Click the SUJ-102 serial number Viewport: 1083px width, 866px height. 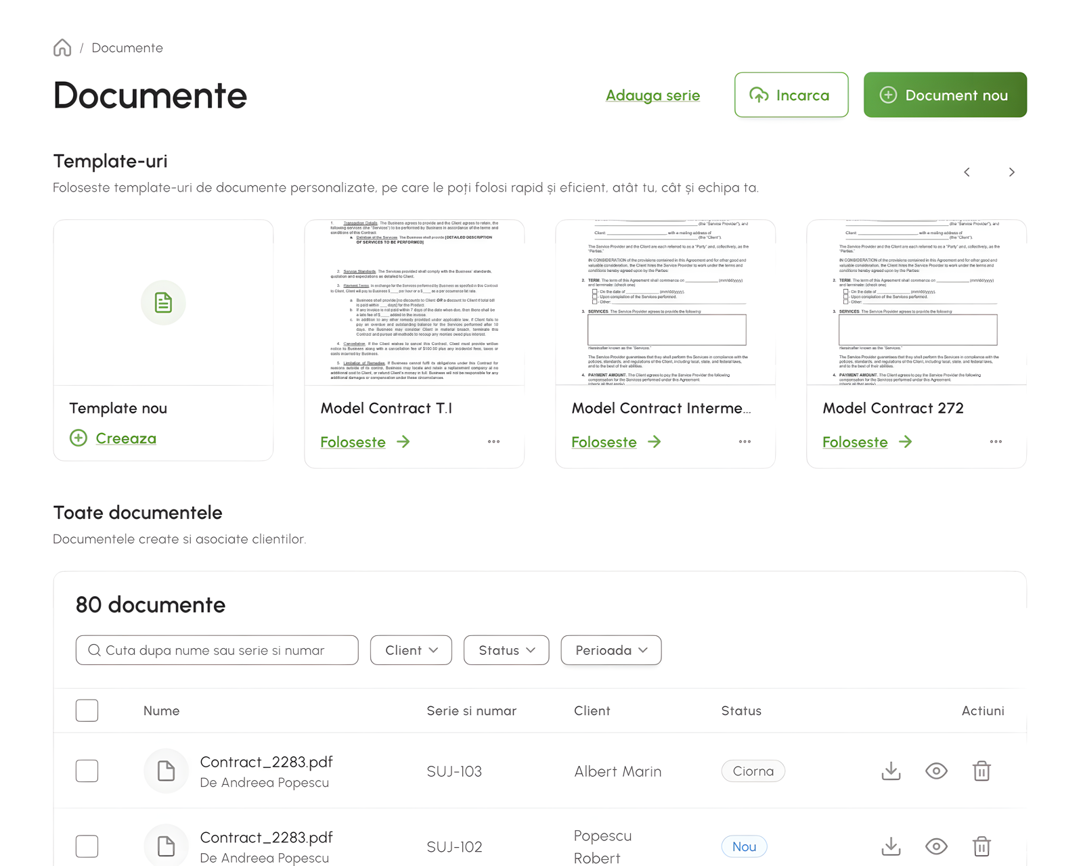tap(454, 847)
